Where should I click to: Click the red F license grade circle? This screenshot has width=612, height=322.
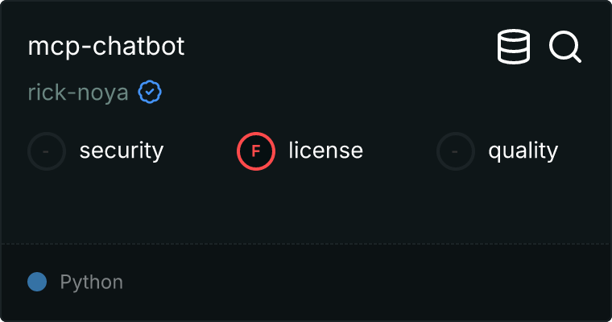tap(256, 151)
